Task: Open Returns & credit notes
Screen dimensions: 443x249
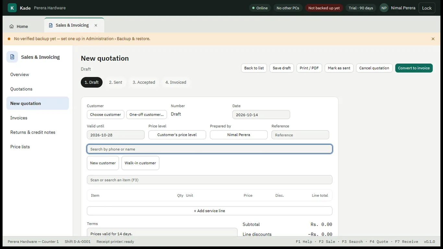Action: [38, 132]
